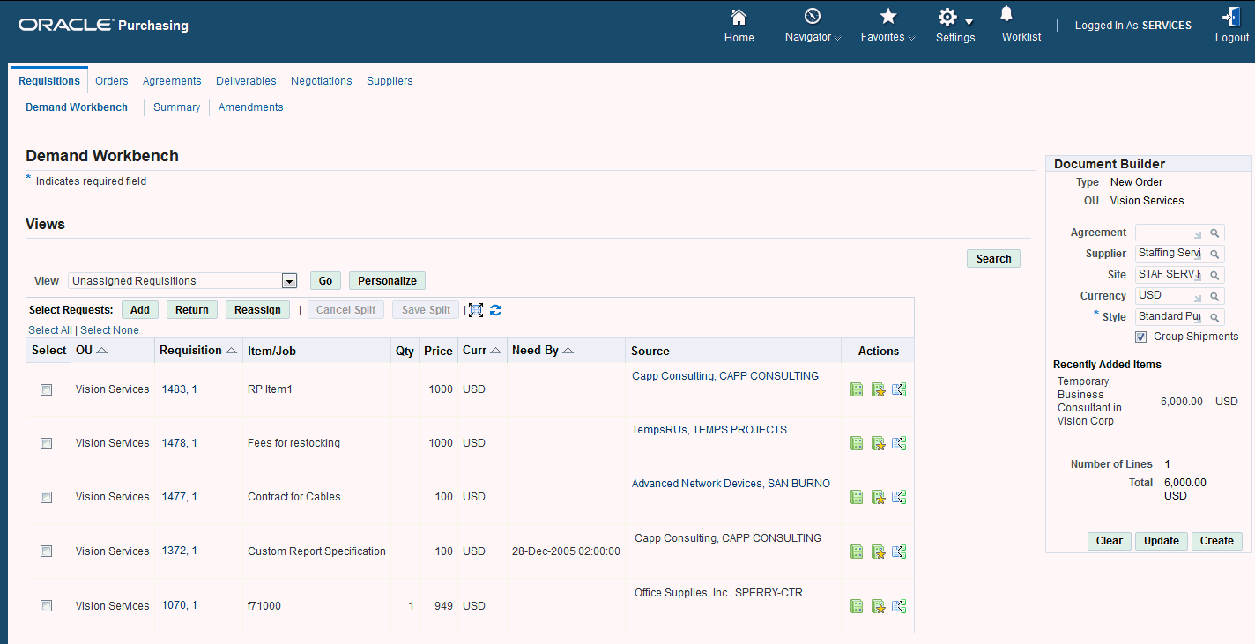Switch to the Suppliers tab
This screenshot has width=1255, height=644.
click(x=390, y=81)
